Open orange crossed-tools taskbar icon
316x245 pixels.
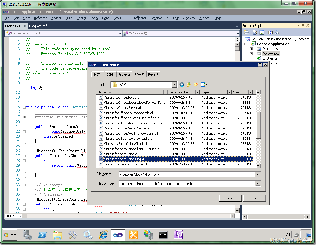(x=133, y=235)
